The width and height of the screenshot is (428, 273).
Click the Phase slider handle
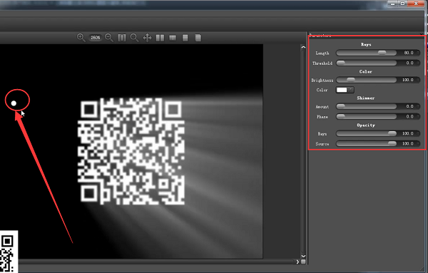point(341,116)
